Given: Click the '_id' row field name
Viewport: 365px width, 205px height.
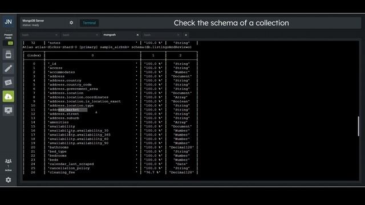Looking at the screenshot, I should [x=52, y=64].
